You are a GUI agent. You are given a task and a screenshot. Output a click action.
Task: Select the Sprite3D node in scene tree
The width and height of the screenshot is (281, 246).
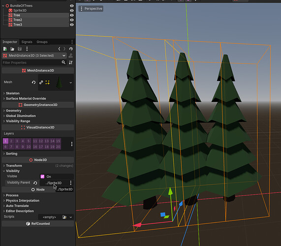[x=20, y=10]
